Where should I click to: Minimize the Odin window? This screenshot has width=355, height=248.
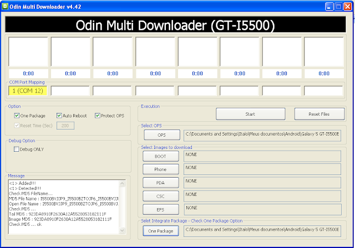coord(329,6)
